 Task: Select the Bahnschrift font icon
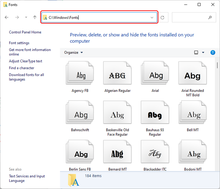coord(80,112)
